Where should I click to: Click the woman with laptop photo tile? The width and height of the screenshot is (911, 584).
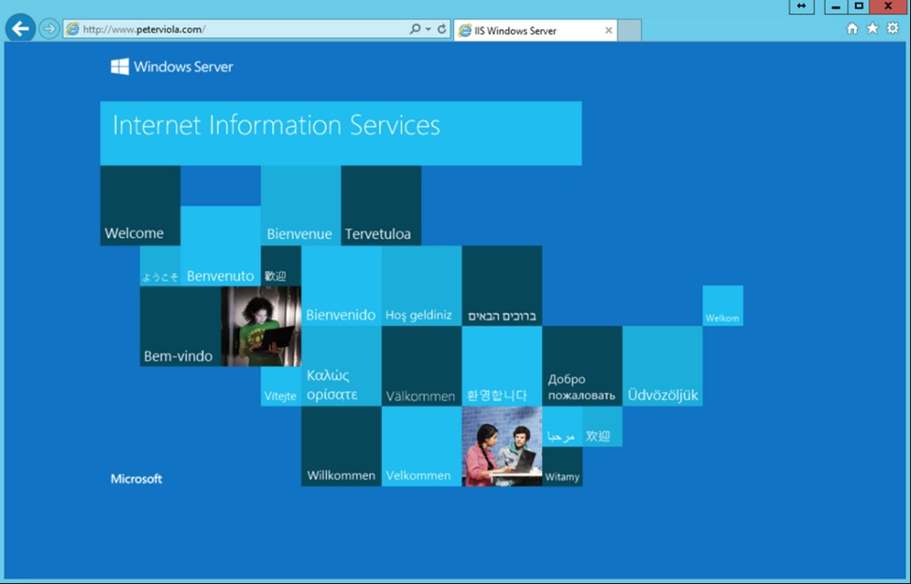(261, 326)
